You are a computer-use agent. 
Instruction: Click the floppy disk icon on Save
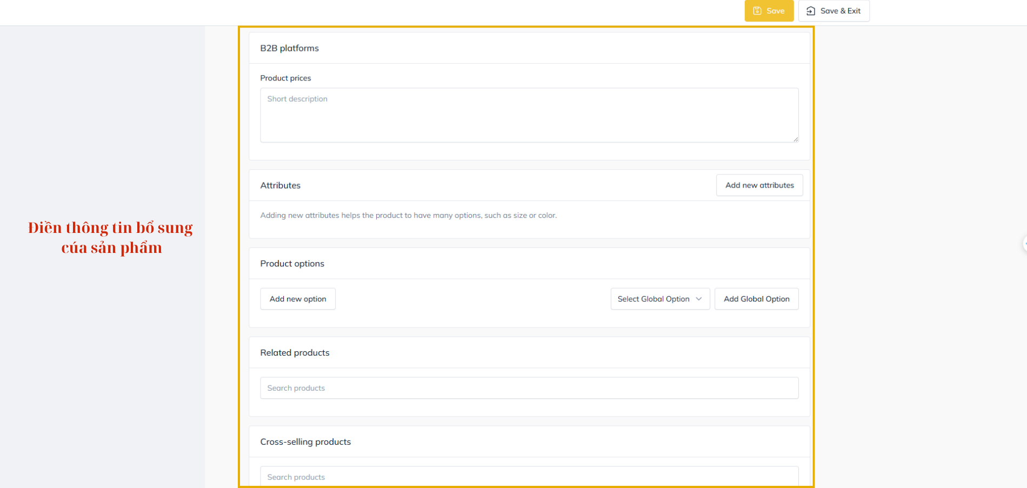757,11
